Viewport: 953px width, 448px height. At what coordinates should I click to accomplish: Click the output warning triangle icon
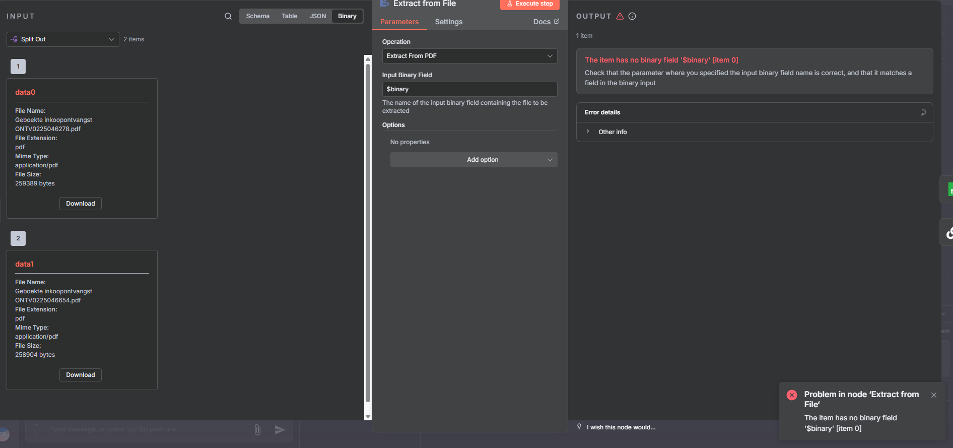tap(620, 16)
